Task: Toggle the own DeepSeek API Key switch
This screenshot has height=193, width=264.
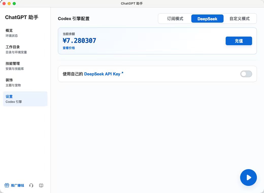Action: pyautogui.click(x=246, y=74)
